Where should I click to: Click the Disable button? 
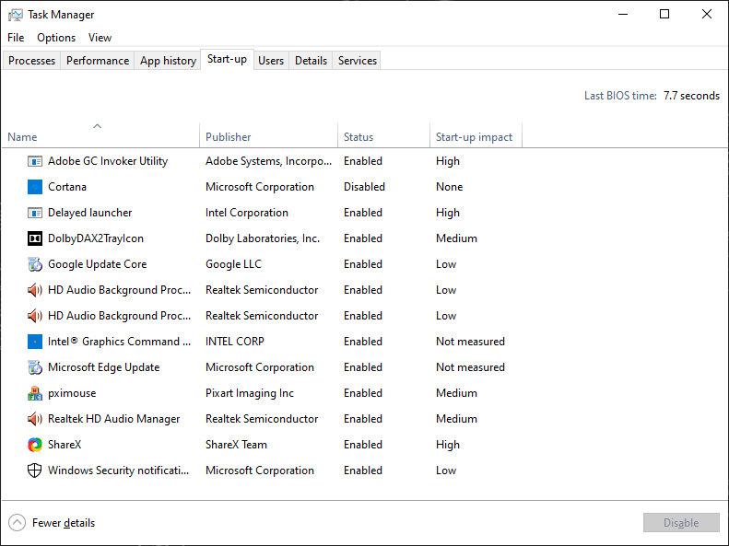681,523
